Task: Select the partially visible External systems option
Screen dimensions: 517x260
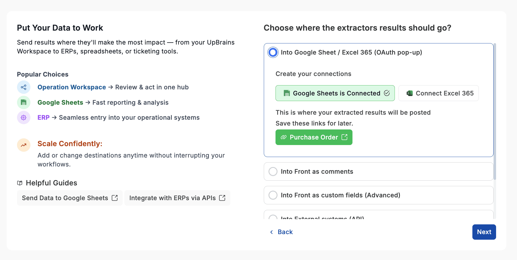Action: [x=273, y=217]
